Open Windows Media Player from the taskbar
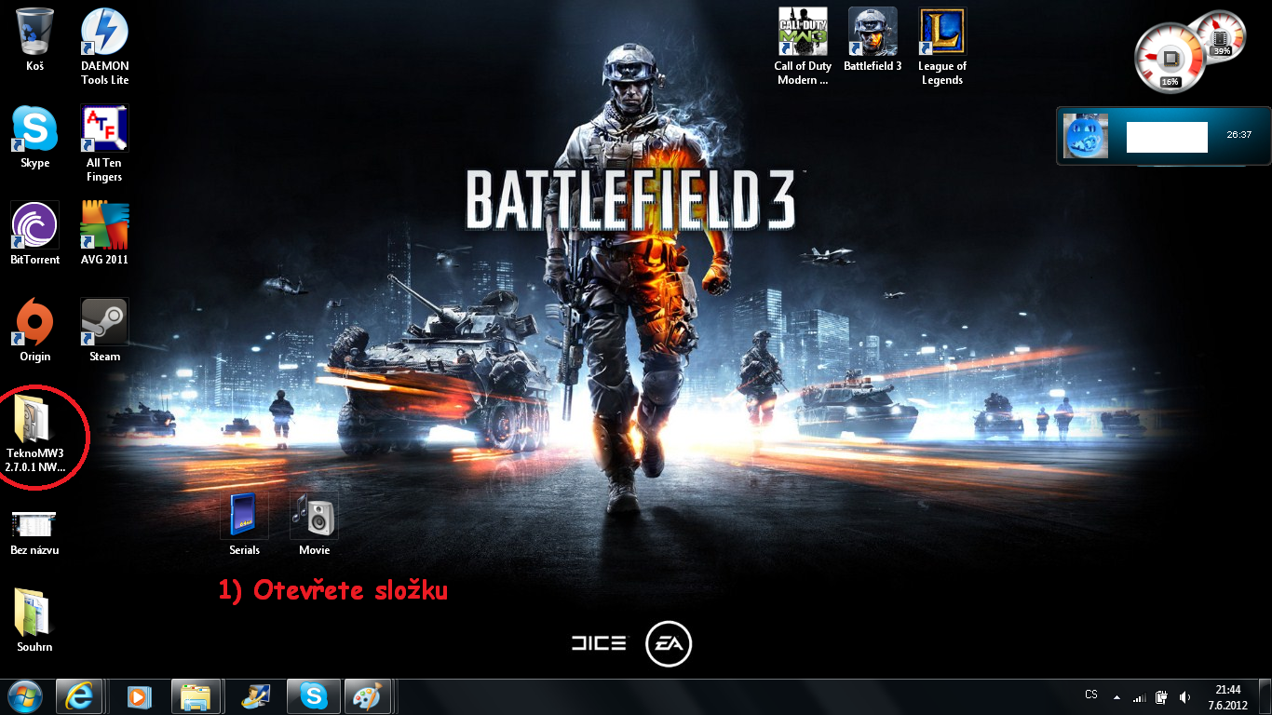This screenshot has width=1272, height=715. point(139,695)
